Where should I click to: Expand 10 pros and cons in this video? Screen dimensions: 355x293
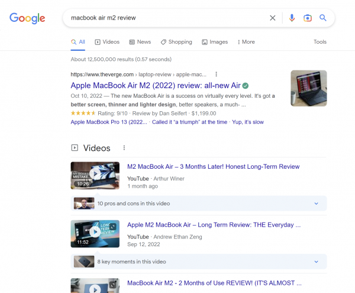point(199,204)
